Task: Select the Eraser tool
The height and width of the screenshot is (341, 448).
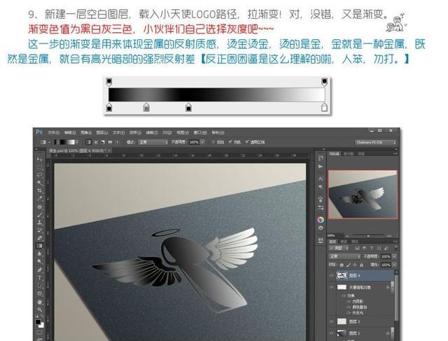Action: [39, 238]
